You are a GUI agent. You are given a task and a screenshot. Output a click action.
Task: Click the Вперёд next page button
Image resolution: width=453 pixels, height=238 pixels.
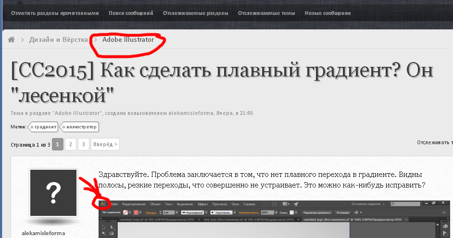(x=105, y=144)
